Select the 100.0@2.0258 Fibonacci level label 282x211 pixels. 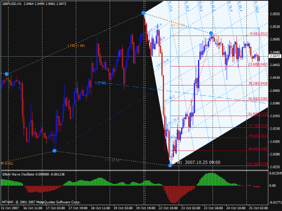257,164
